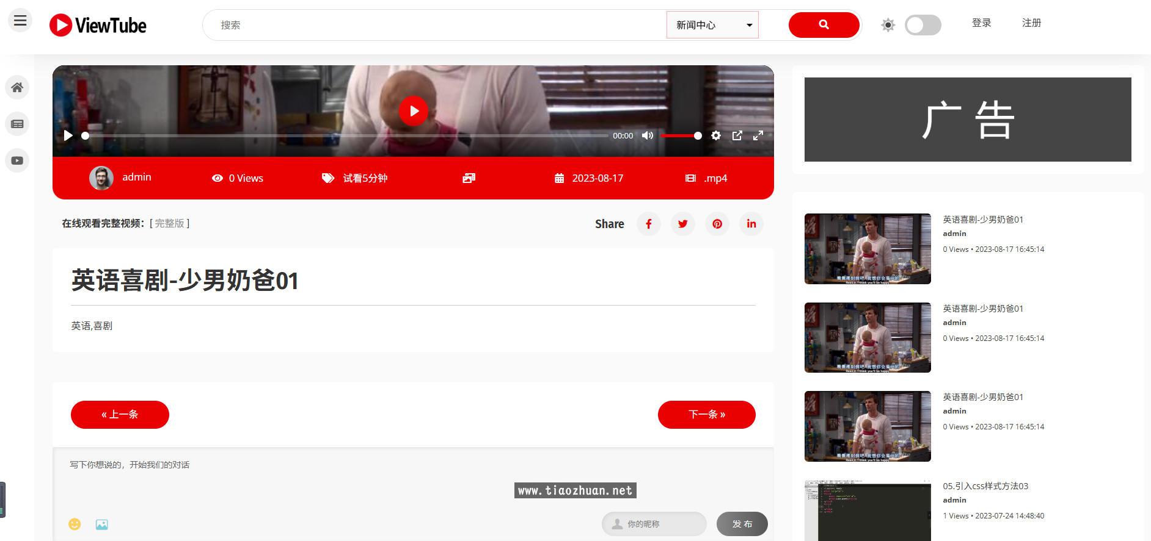Click the 登录 login link
1151x541 pixels.
coord(981,23)
